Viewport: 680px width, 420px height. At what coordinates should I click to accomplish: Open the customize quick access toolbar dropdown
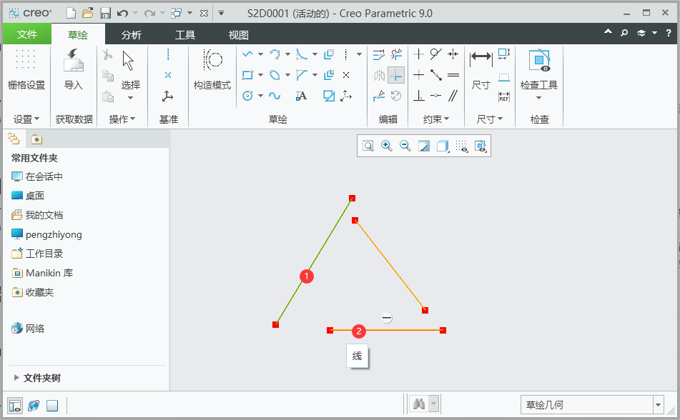pyautogui.click(x=221, y=14)
